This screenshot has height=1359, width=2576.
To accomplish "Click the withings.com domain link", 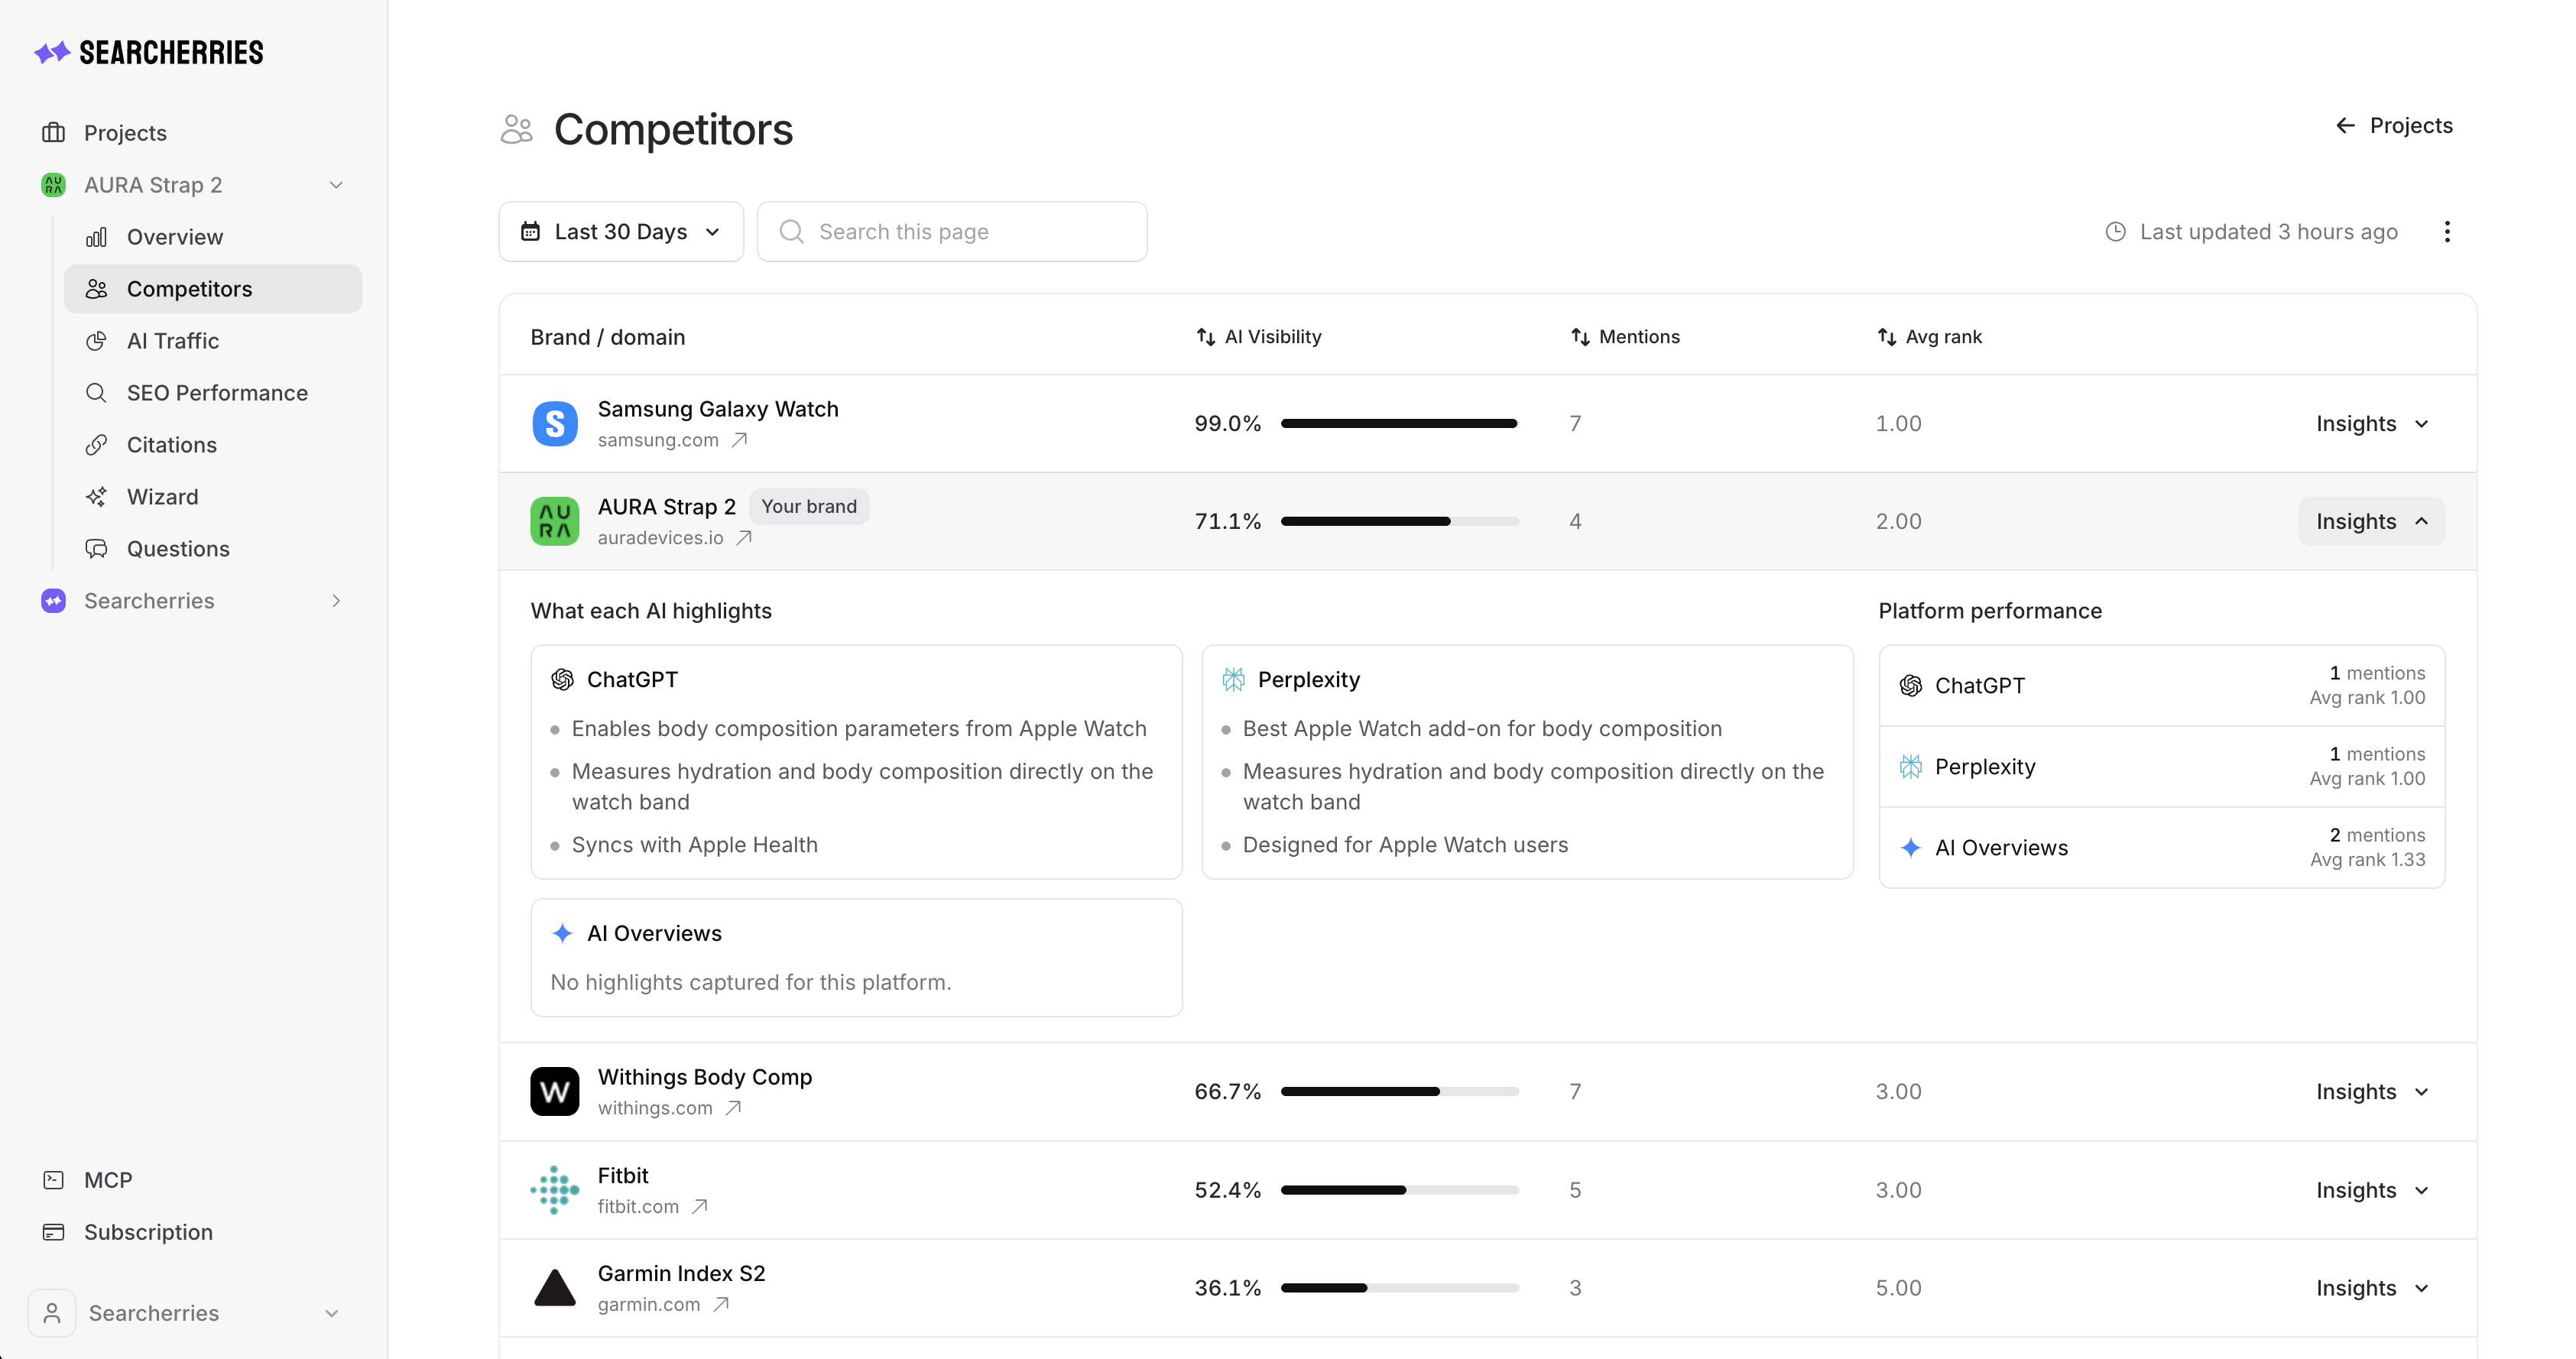I will (x=655, y=1108).
